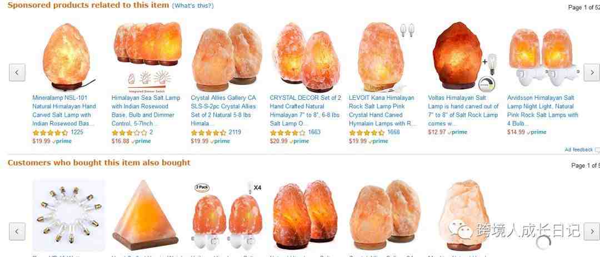Screen dimensions: 600x257
Task: Click the "What's this?" link
Action: tap(193, 6)
